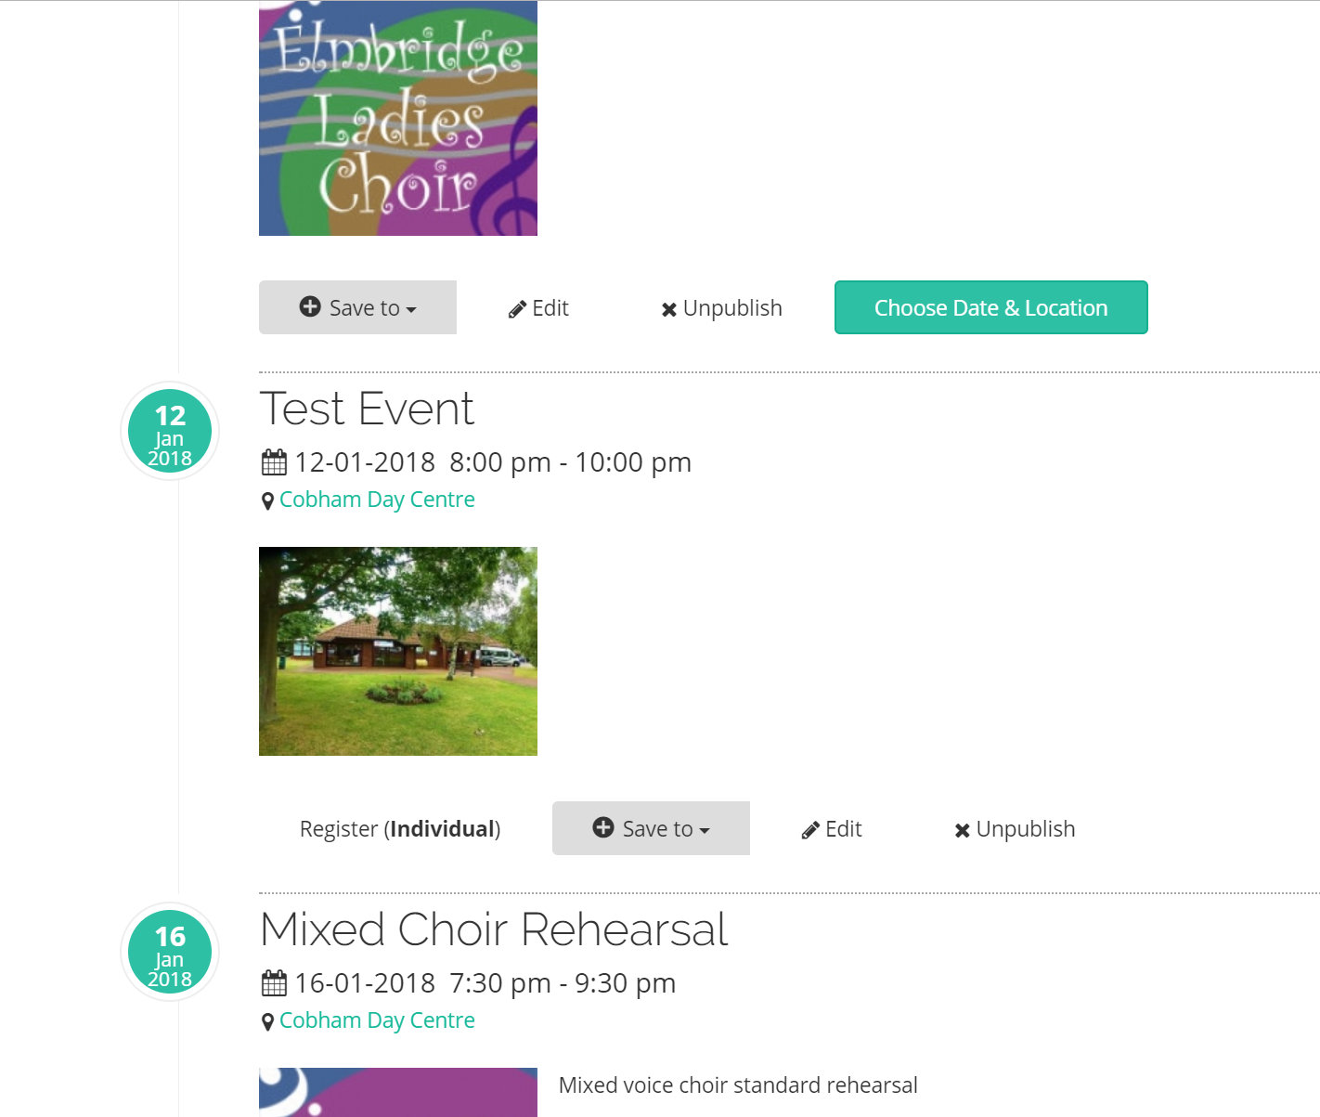Click the plus icon on Test Event's Save to button
Viewport: 1320px width, 1117px height.
[603, 827]
